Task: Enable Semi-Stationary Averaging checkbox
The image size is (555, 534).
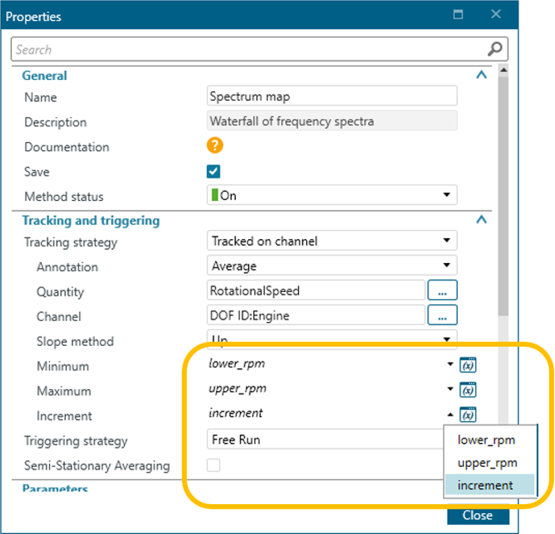Action: tap(214, 465)
